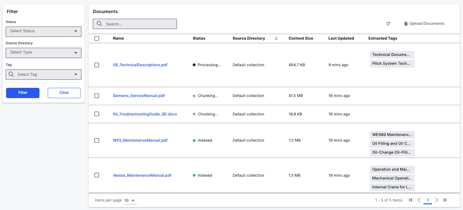Click the '1.5 MB' content size cell

(x=294, y=175)
